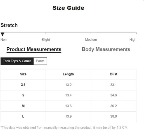The width and height of the screenshot is (144, 130).
Task: Click the Size Guide heading
Action: 69,8
